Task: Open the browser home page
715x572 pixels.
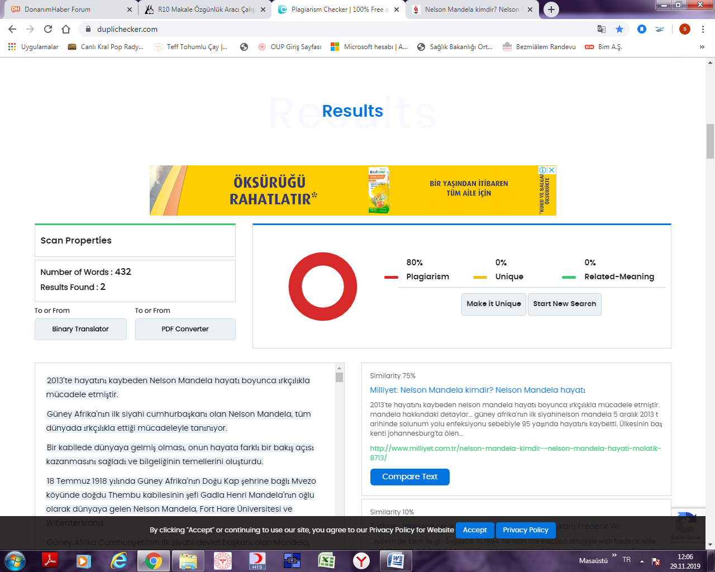Action: pos(66,29)
